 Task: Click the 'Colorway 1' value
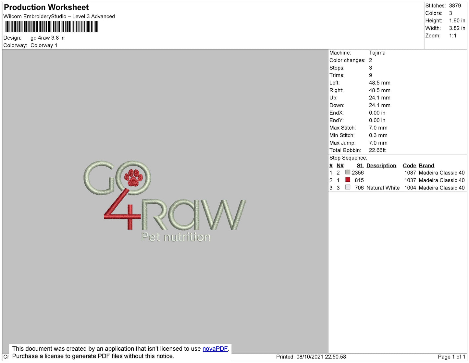(x=44, y=45)
